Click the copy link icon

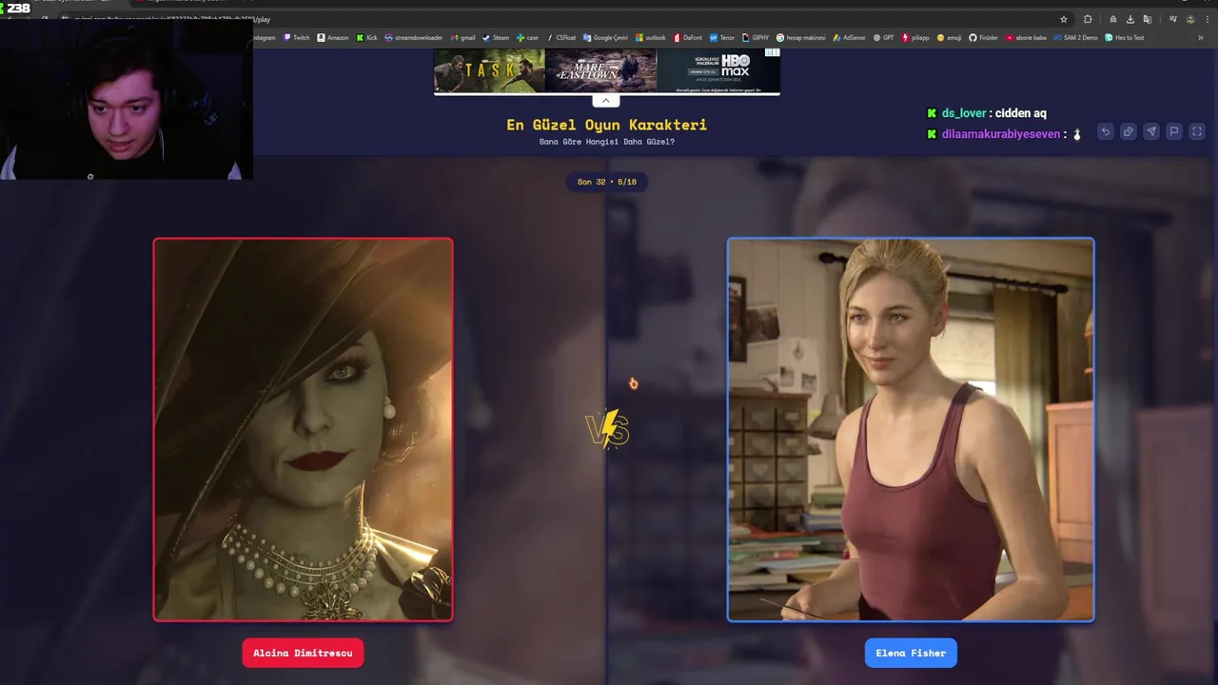(1129, 131)
